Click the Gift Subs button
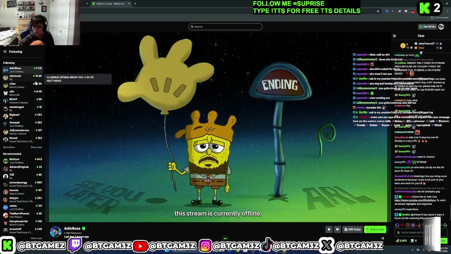The image size is (451, 254). click(352, 229)
